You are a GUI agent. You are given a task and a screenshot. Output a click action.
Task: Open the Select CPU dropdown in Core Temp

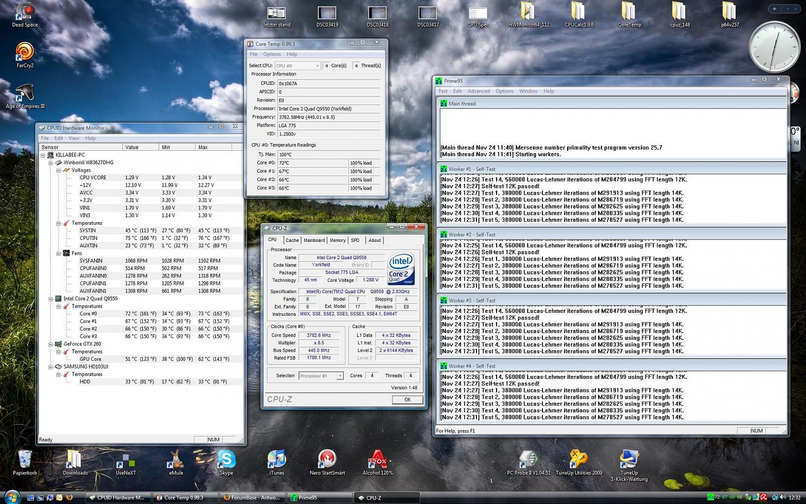317,66
